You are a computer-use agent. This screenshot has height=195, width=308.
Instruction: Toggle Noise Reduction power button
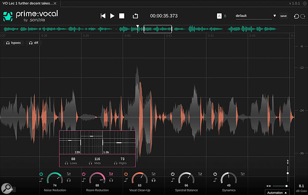pyautogui.click(x=41, y=174)
